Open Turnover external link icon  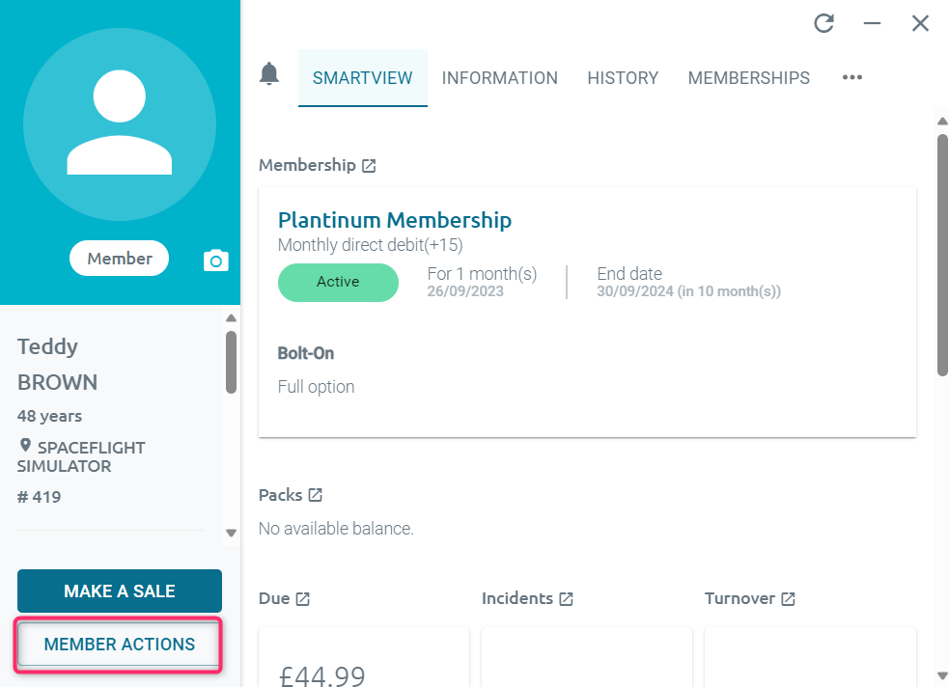pos(788,598)
